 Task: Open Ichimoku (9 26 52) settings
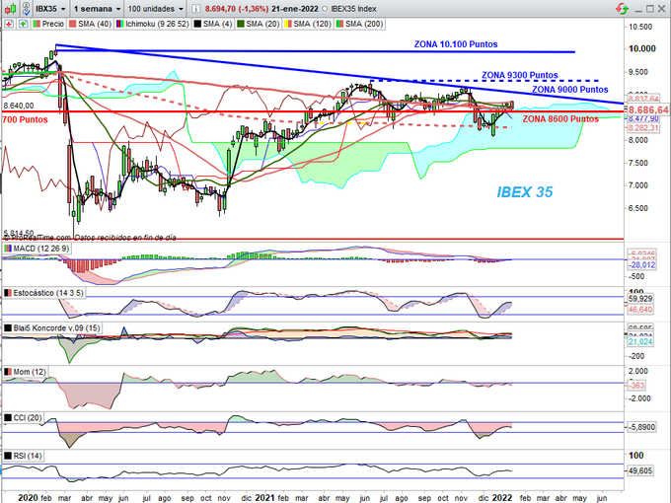pyautogui.click(x=152, y=24)
